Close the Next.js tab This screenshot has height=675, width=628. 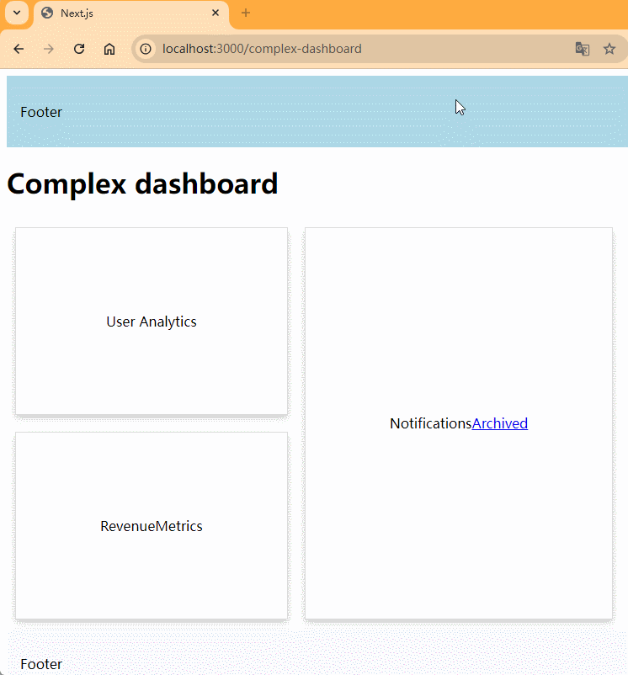pos(216,13)
